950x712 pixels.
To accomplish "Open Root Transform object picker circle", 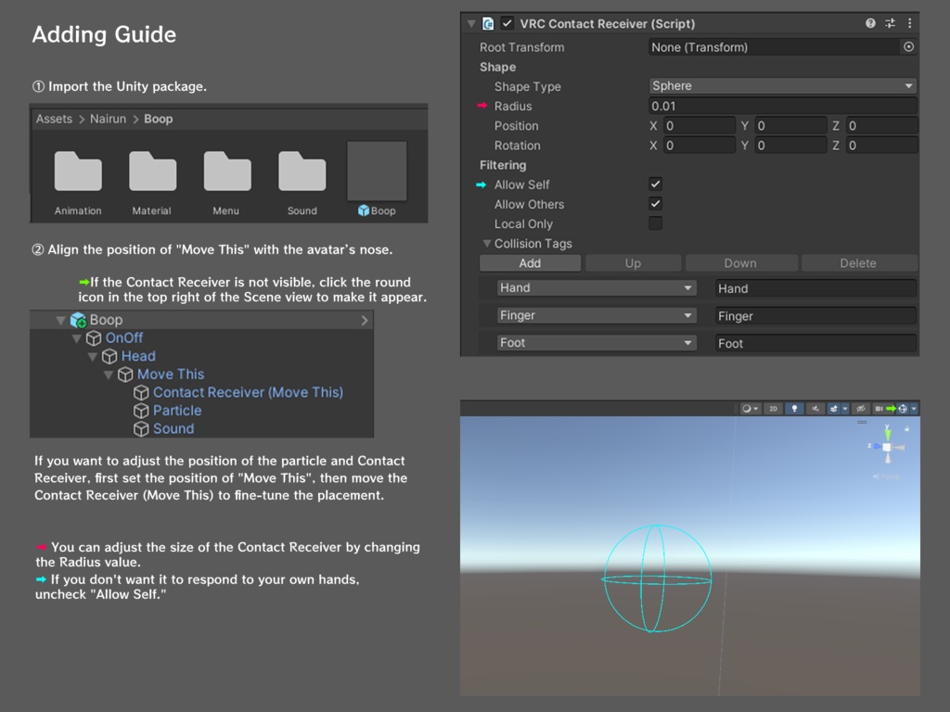I will point(908,46).
